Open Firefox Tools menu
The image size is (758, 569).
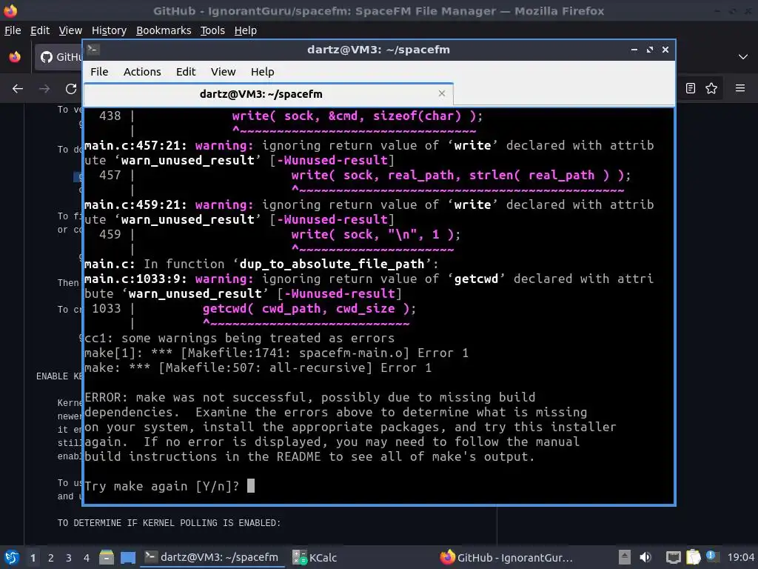click(212, 30)
